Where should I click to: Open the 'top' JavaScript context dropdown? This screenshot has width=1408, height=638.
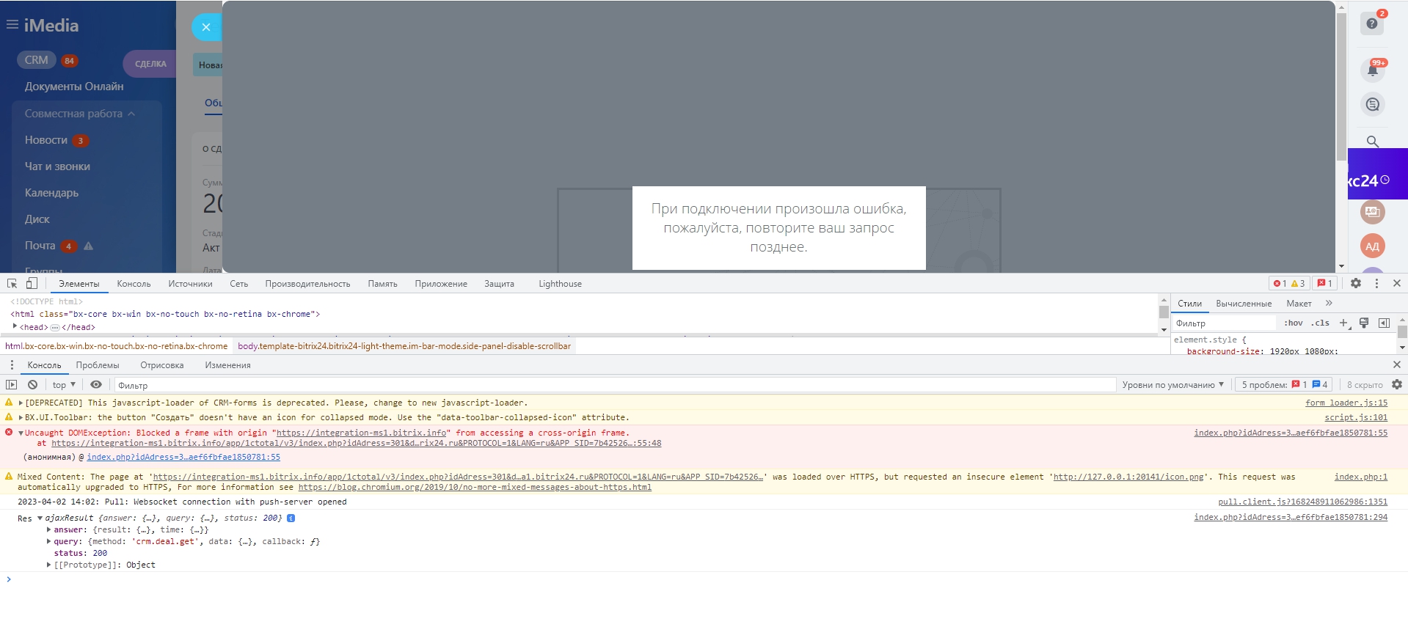64,385
